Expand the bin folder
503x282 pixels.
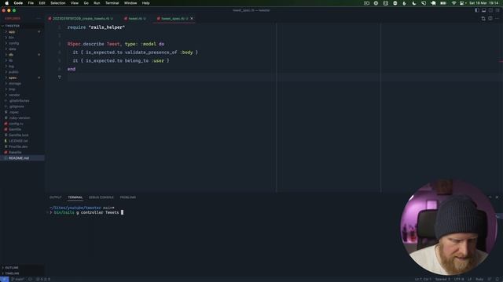11,38
